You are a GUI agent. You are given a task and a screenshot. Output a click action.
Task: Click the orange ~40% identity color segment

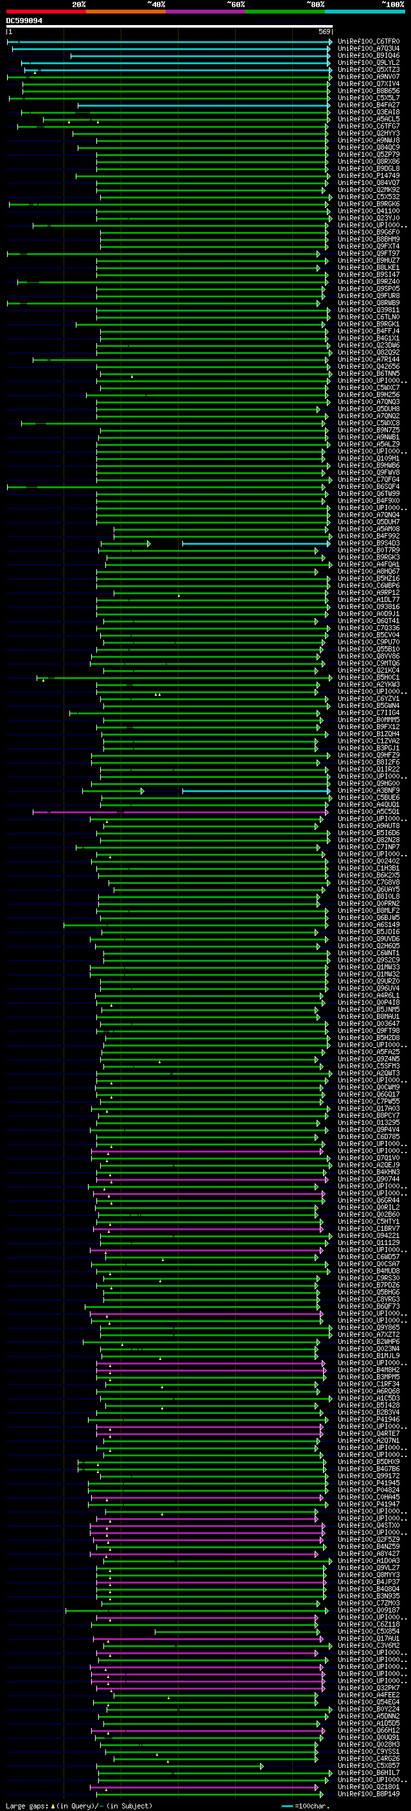click(126, 12)
